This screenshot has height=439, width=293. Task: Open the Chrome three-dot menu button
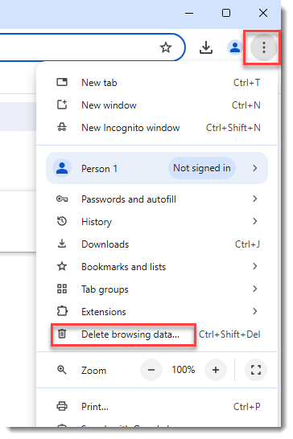[263, 47]
